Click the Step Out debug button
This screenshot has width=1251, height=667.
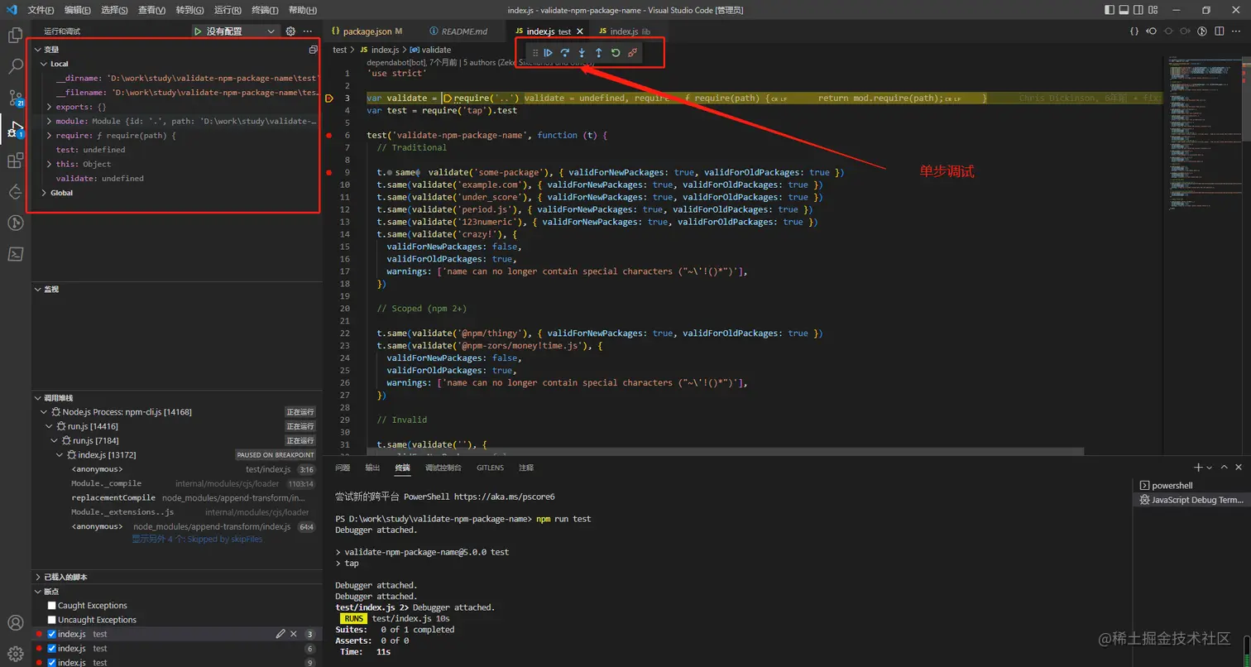[599, 53]
